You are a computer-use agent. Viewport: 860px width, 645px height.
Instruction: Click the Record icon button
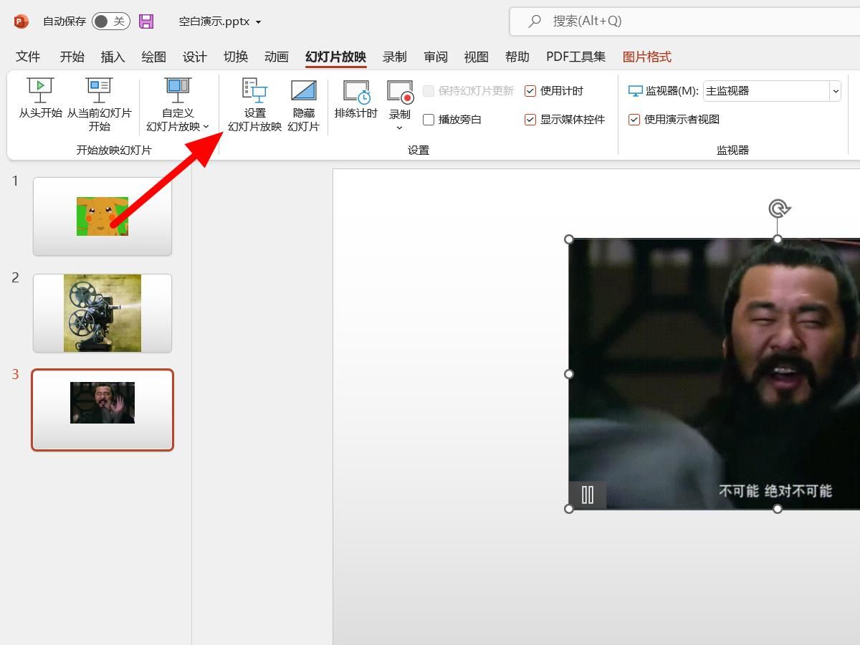[400, 92]
